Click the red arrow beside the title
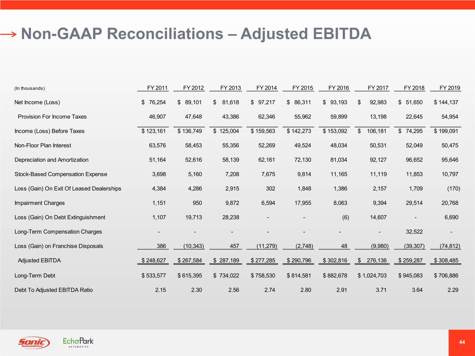This screenshot has height=356, width=475. coord(9,34)
